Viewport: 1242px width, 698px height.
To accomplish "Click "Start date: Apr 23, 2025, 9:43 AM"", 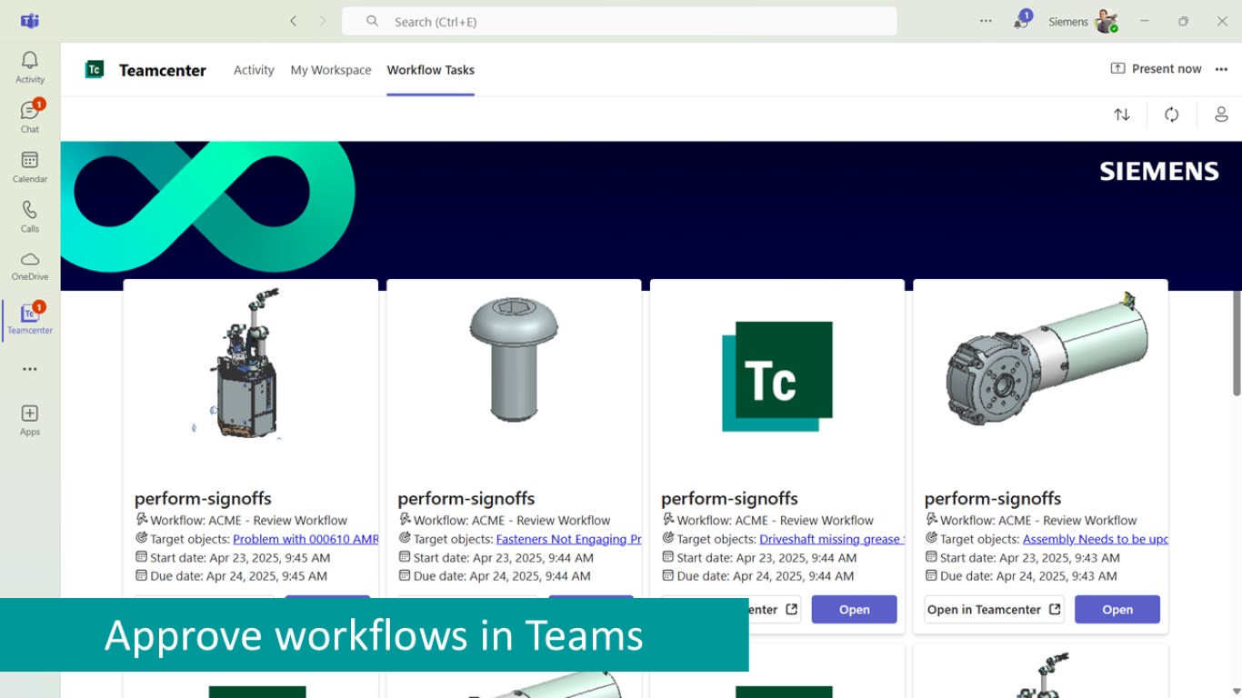I will 1030,558.
